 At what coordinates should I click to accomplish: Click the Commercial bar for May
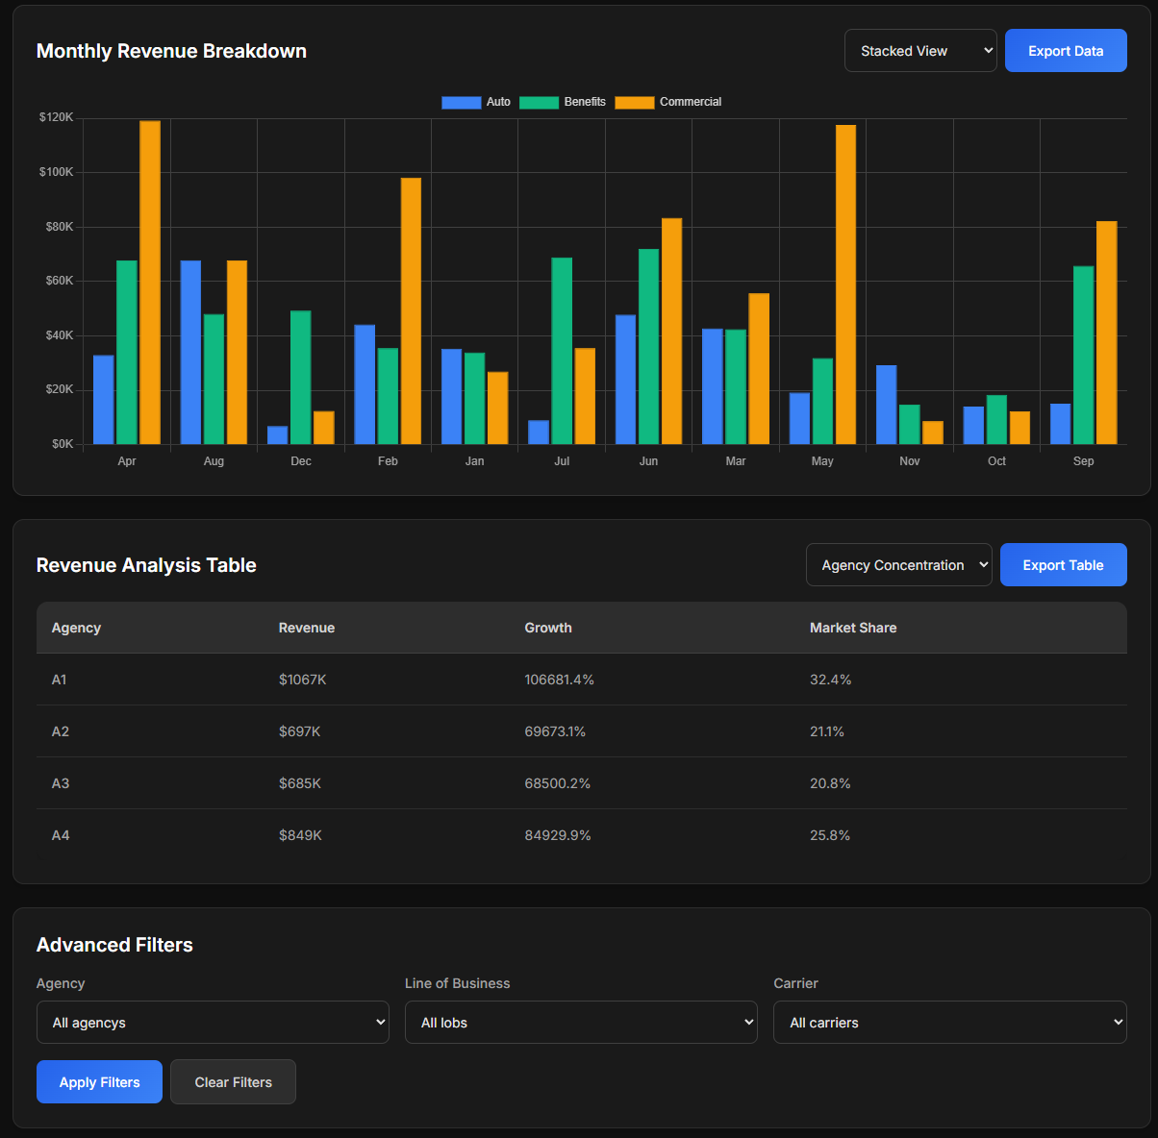tap(845, 284)
